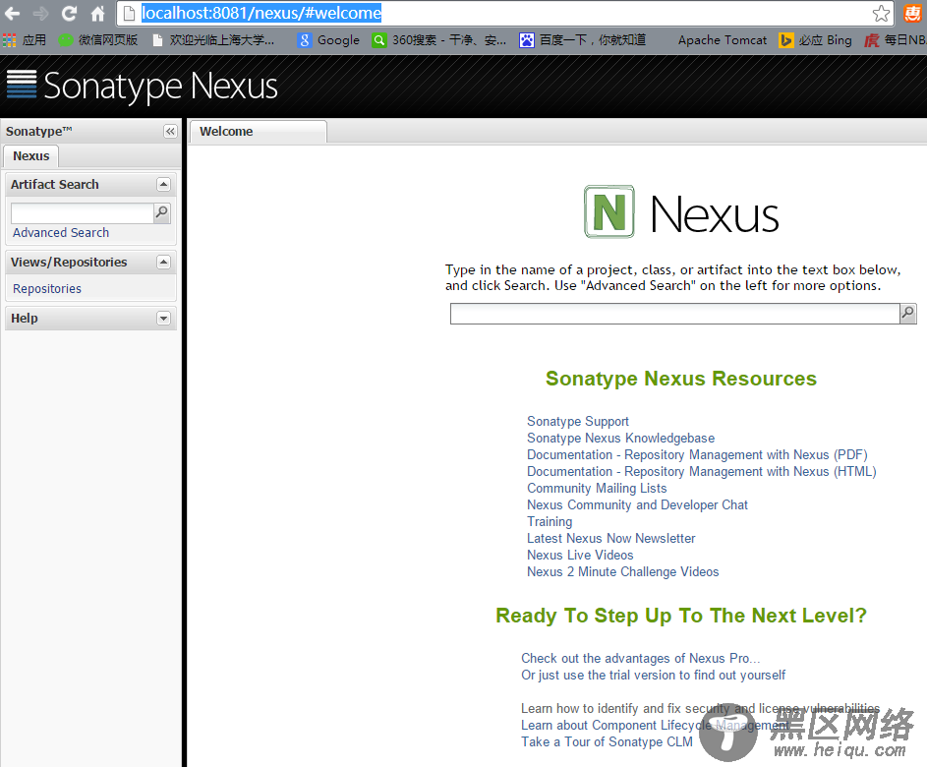Click the Views/Repositories panel title
This screenshot has height=767, width=927.
(x=69, y=262)
